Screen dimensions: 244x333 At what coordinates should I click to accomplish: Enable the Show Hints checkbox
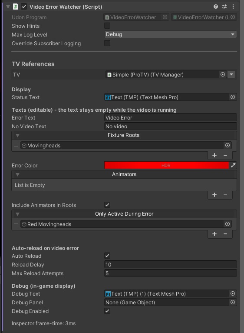click(x=107, y=26)
